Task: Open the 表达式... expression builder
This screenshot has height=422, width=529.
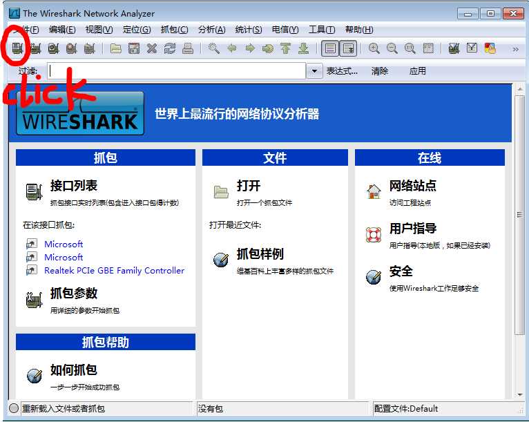Action: pos(342,71)
